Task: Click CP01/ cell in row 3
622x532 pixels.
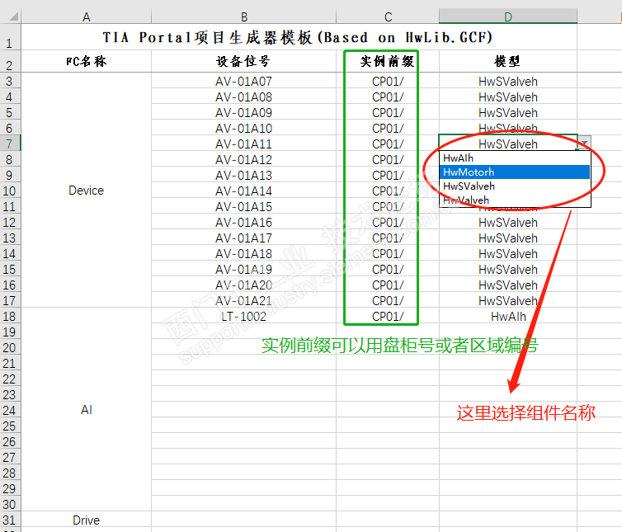Action: [388, 81]
